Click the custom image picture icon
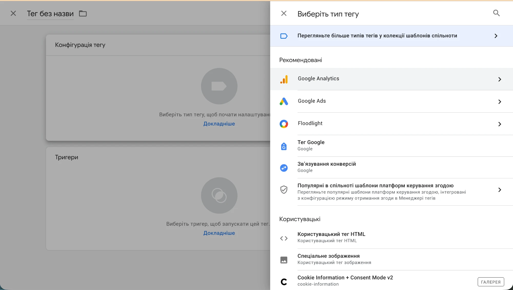 tap(284, 260)
